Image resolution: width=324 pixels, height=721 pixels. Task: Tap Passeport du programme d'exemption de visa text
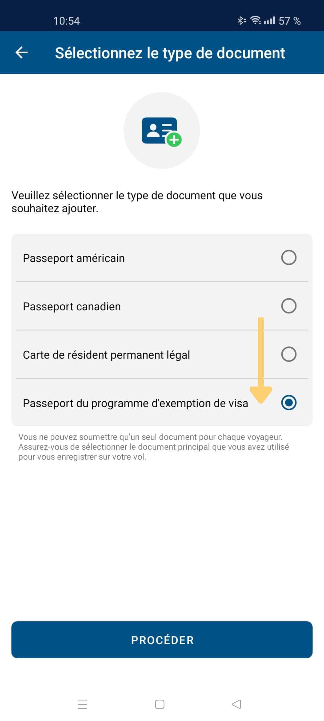(x=136, y=403)
